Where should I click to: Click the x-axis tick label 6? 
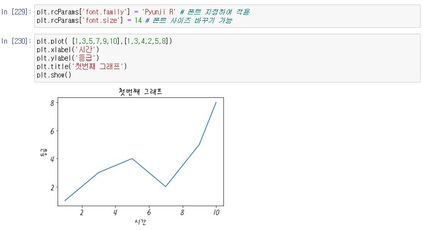point(148,213)
